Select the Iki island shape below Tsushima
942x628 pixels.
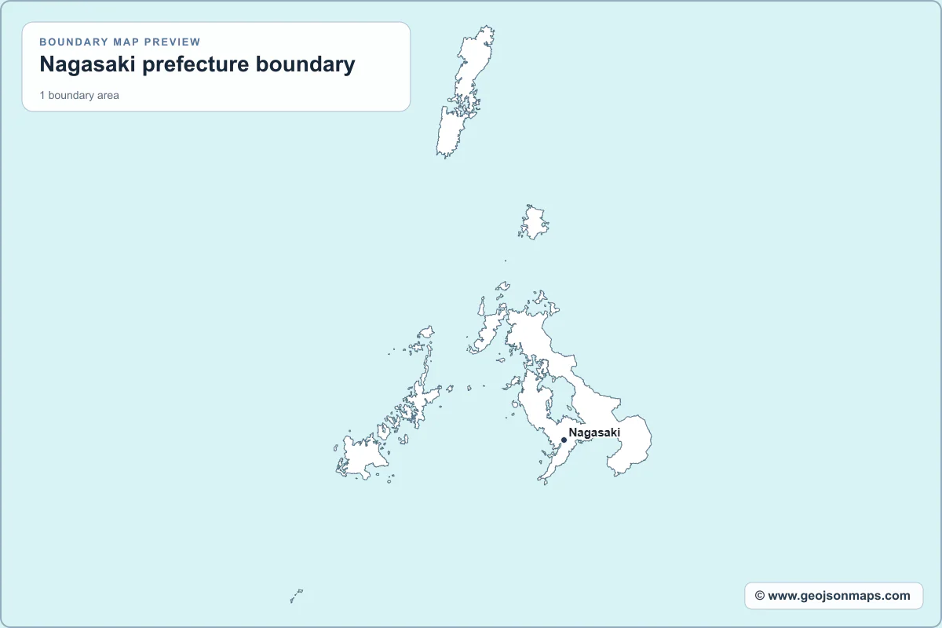tap(535, 222)
